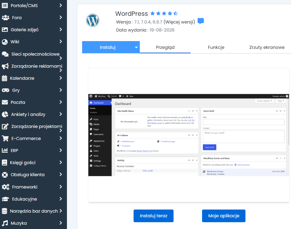Expand the Frameworki chevron
This screenshot has width=291, height=229.
[x=61, y=187]
